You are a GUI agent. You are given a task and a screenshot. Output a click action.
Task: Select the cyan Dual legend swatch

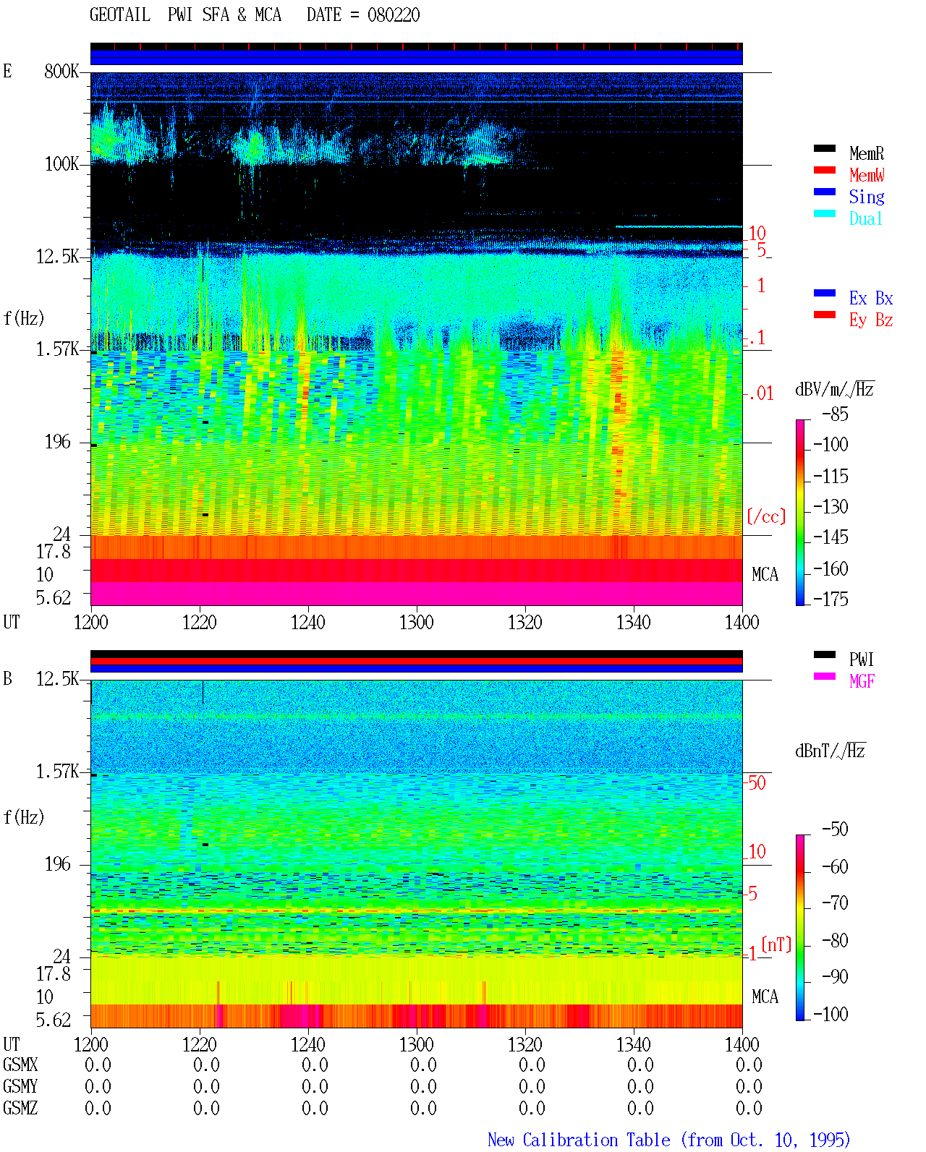(x=825, y=214)
